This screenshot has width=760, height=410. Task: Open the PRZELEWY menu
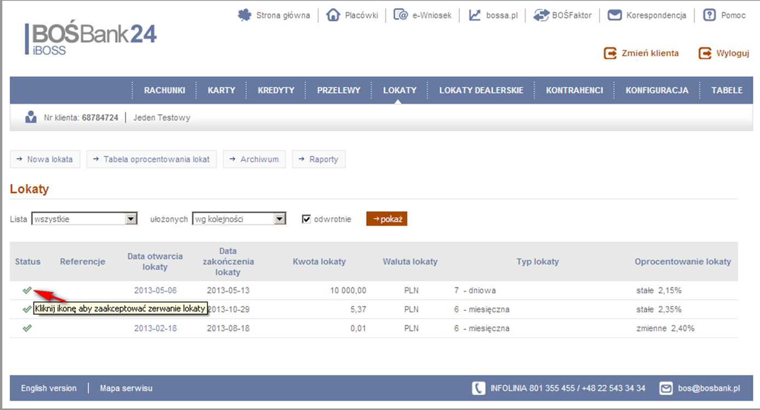339,90
